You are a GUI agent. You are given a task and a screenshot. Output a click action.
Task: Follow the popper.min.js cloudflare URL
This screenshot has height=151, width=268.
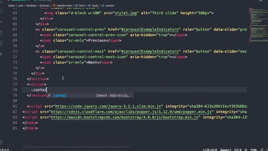pyautogui.click(x=131, y=112)
